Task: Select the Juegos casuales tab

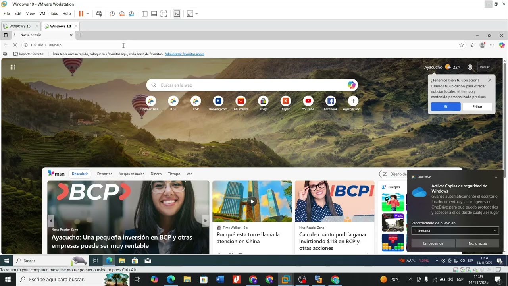Action: (x=131, y=174)
